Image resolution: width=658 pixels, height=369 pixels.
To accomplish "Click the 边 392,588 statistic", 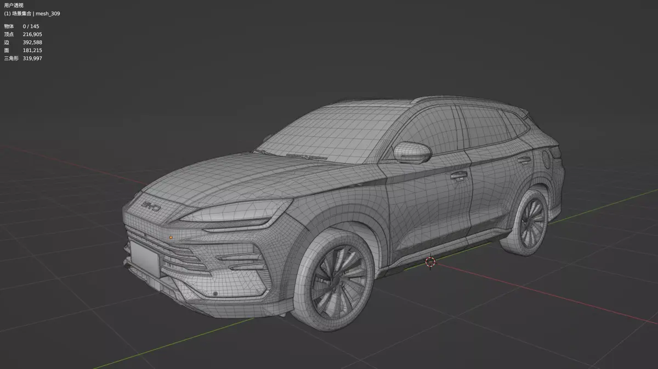I will click(x=23, y=42).
